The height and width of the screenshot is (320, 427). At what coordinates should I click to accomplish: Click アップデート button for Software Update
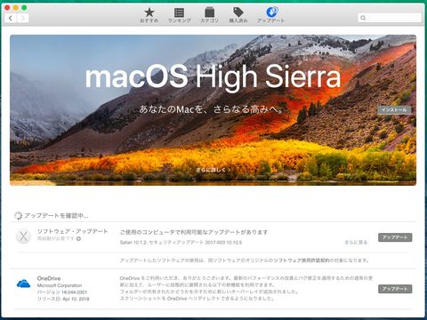[x=395, y=237]
